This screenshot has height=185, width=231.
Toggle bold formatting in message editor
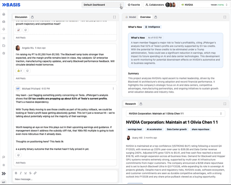[16, 173]
